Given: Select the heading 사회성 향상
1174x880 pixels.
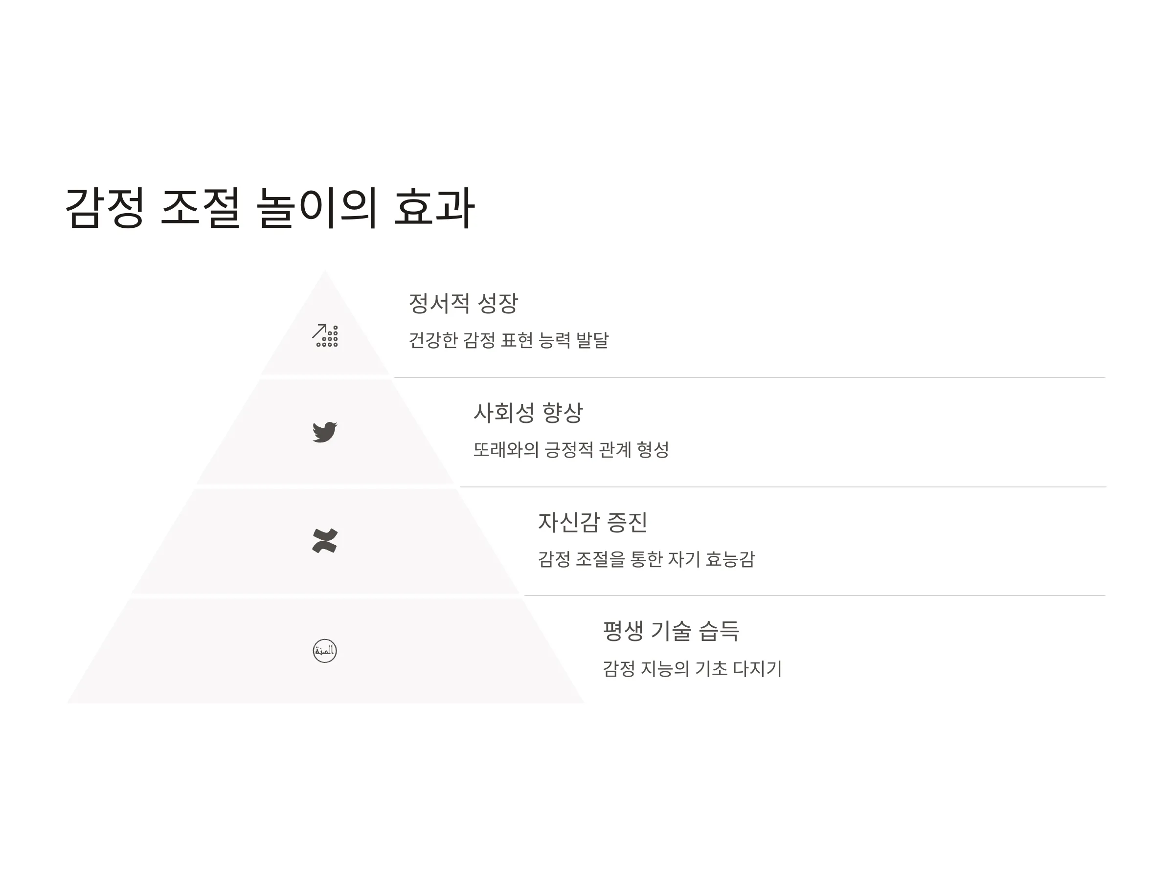Looking at the screenshot, I should click(528, 413).
